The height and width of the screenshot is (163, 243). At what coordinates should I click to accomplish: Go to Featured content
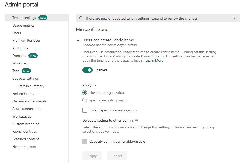pyautogui.click(x=25, y=139)
